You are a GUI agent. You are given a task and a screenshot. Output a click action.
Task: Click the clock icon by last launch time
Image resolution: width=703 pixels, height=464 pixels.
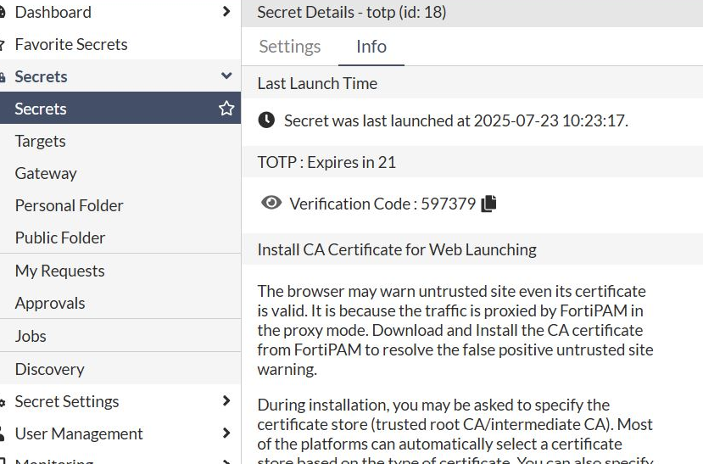(266, 120)
